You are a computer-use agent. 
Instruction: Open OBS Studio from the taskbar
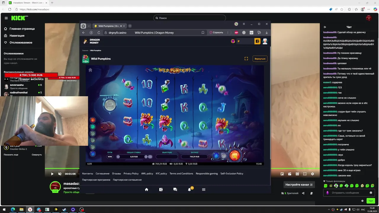coord(81,209)
